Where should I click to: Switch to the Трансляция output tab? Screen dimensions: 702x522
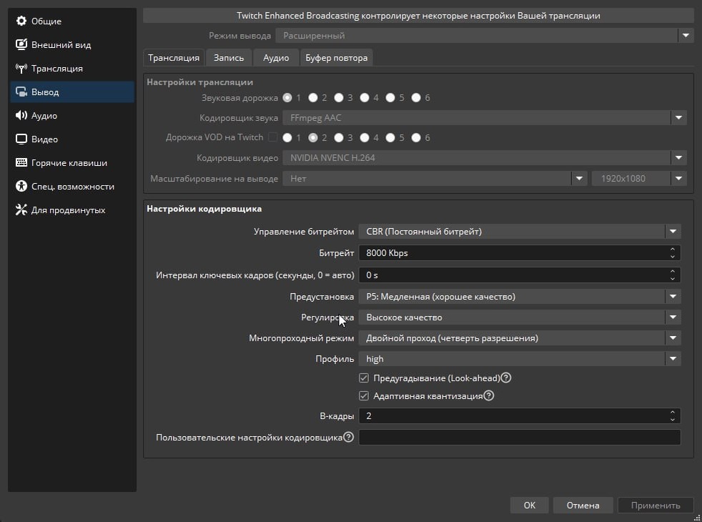click(174, 58)
